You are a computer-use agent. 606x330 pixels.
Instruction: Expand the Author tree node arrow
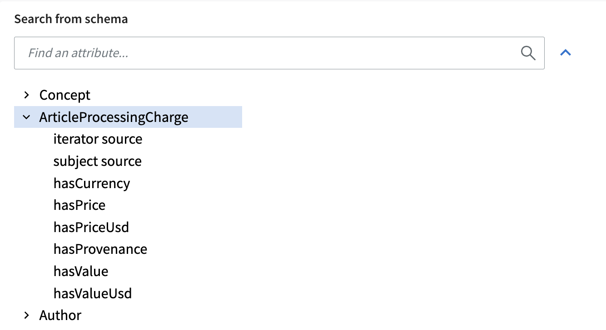26,315
